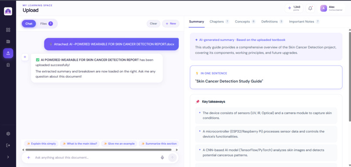The width and height of the screenshot is (351, 167).
Task: Open the dashboard grid icon
Action: 8,30
